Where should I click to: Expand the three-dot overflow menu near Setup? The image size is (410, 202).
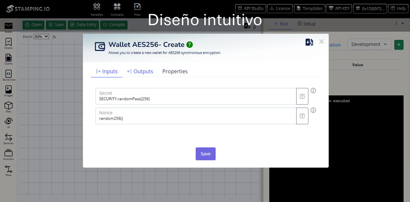(x=397, y=23)
